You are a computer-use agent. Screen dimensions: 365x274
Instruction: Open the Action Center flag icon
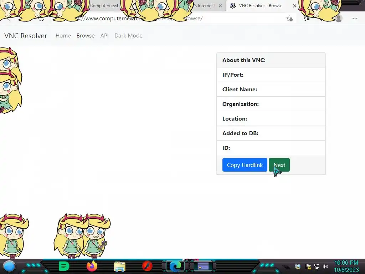click(x=308, y=266)
